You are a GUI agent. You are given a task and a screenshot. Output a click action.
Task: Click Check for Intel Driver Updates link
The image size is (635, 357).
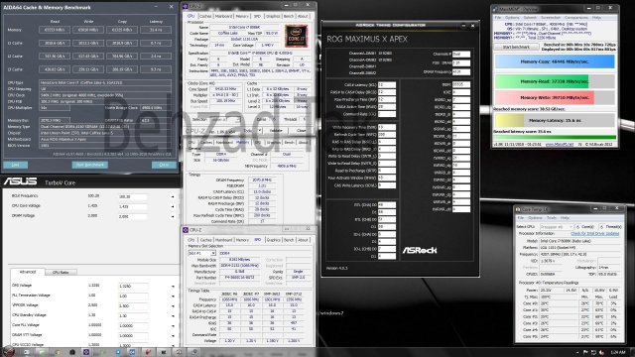[x=595, y=234]
